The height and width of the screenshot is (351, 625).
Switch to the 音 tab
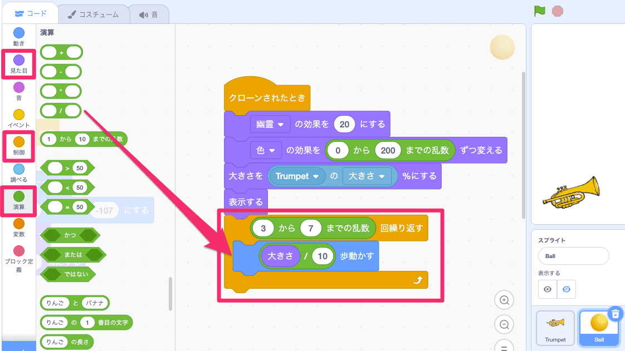pyautogui.click(x=149, y=14)
